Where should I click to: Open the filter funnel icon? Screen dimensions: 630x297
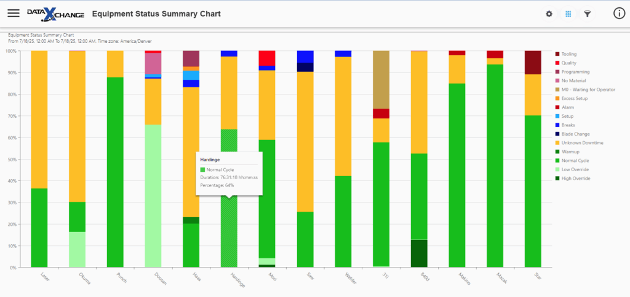[588, 13]
